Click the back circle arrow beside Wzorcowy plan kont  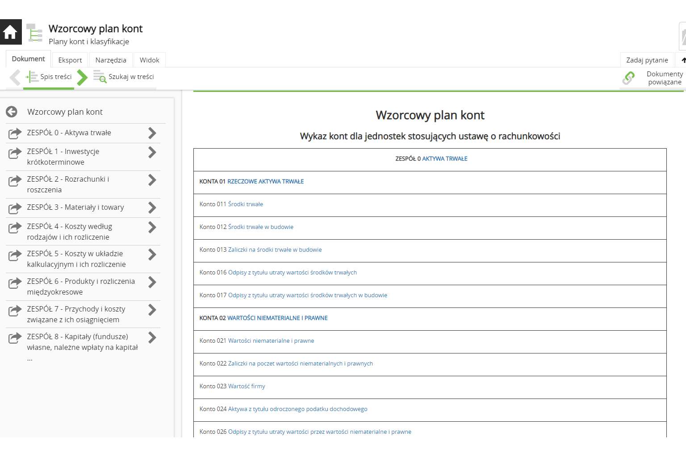pos(12,112)
